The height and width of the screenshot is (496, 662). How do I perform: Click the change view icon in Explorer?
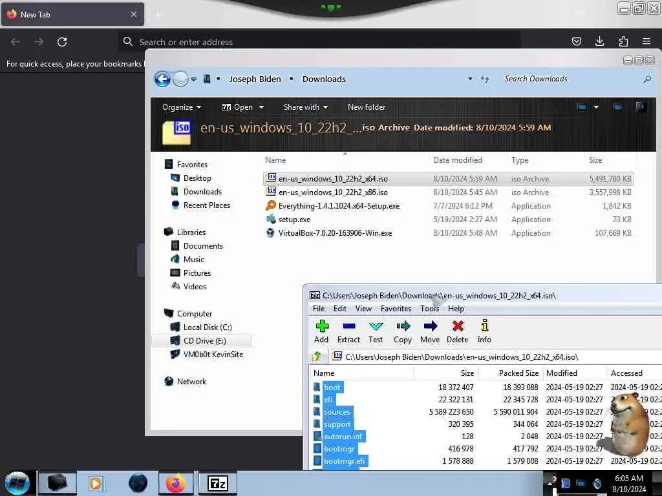tap(582, 107)
